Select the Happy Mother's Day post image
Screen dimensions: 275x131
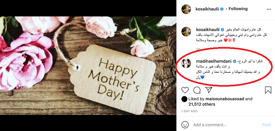[88, 65]
